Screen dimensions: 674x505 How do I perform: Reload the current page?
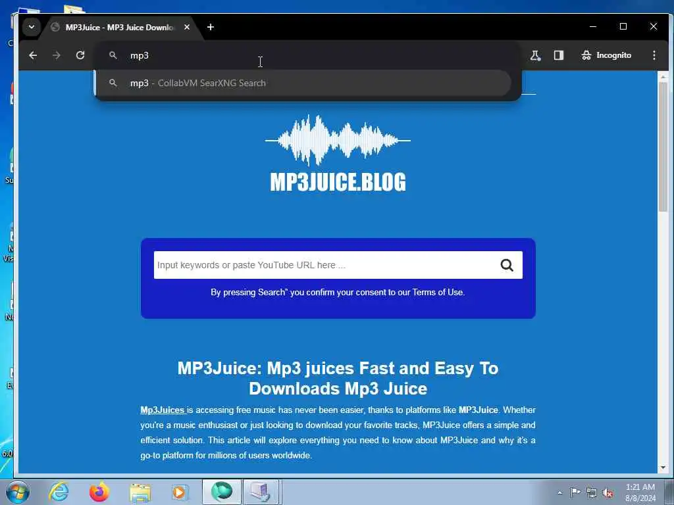point(80,55)
